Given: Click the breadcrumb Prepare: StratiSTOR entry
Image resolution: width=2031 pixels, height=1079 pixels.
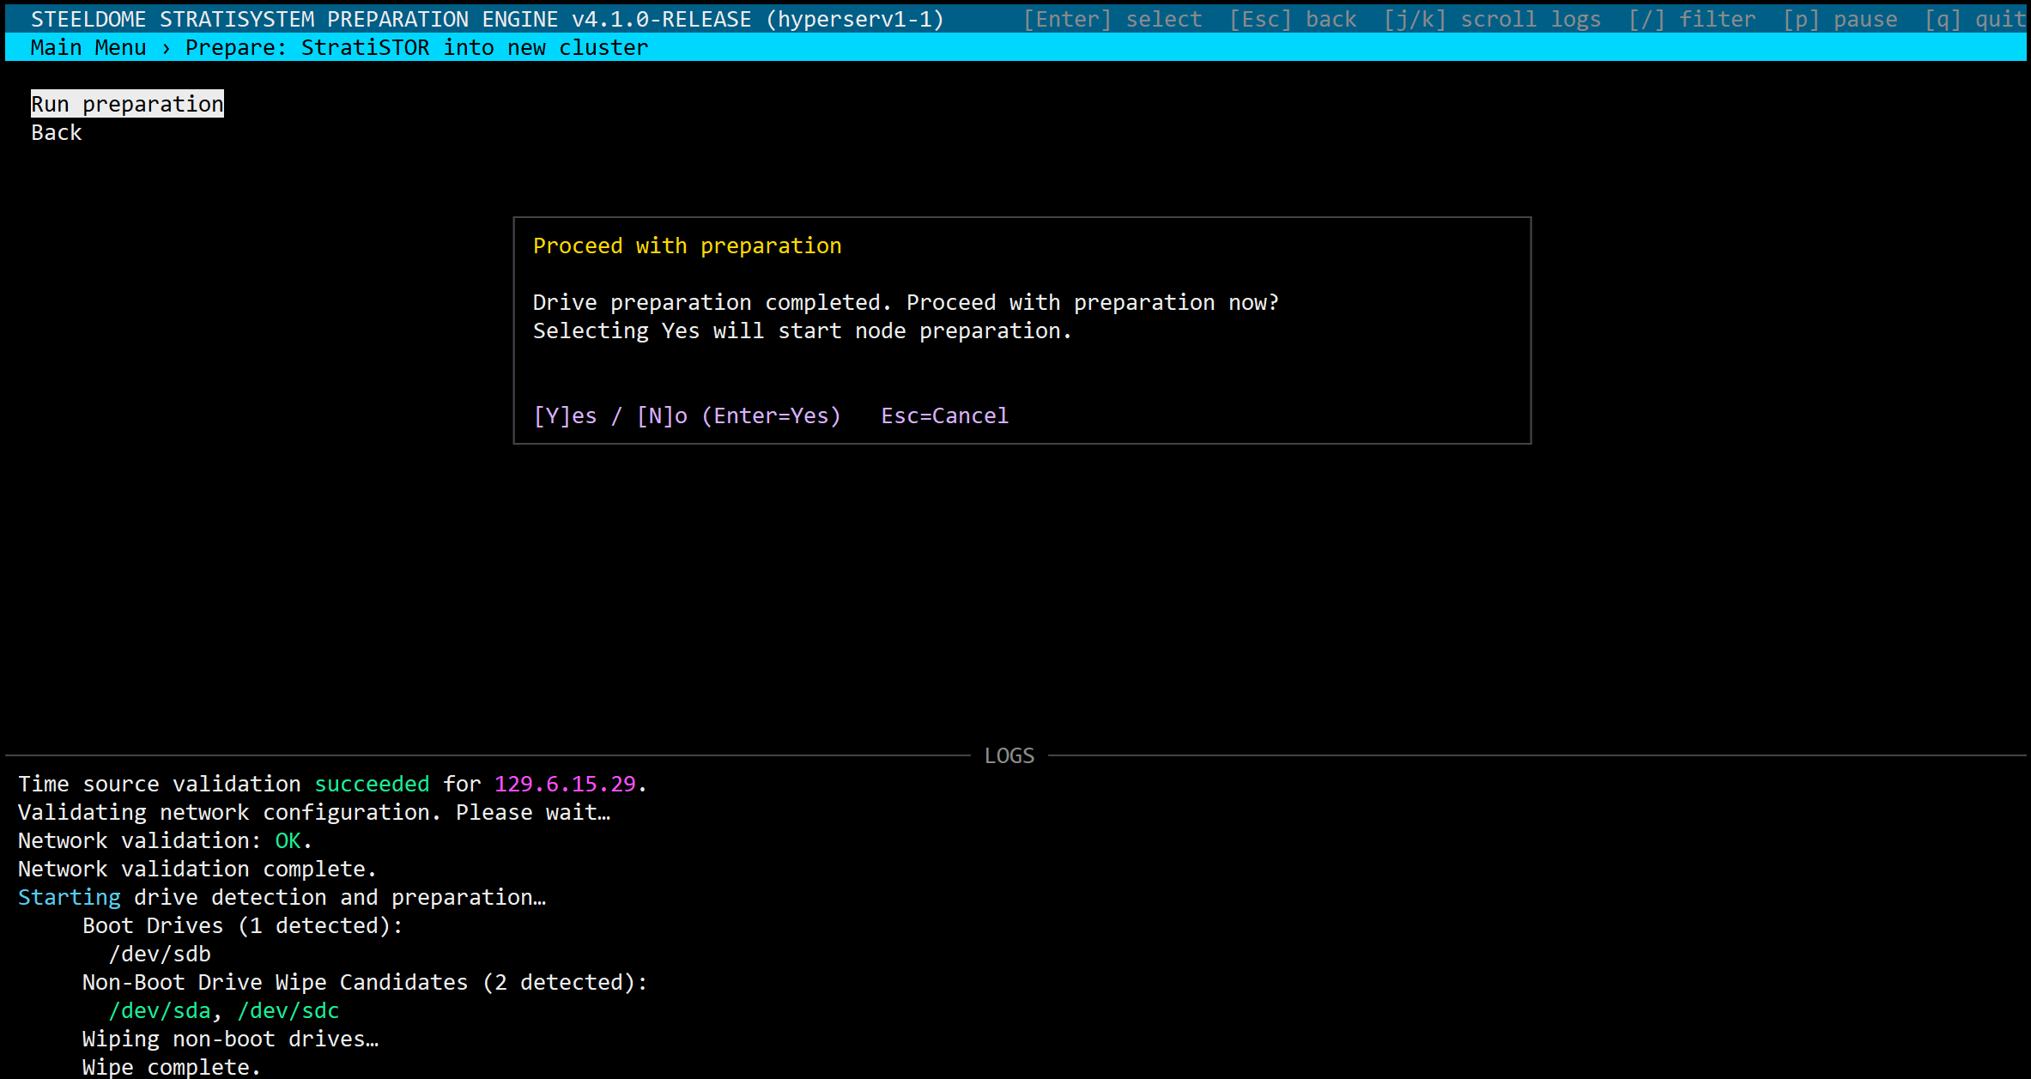Looking at the screenshot, I should [x=416, y=48].
